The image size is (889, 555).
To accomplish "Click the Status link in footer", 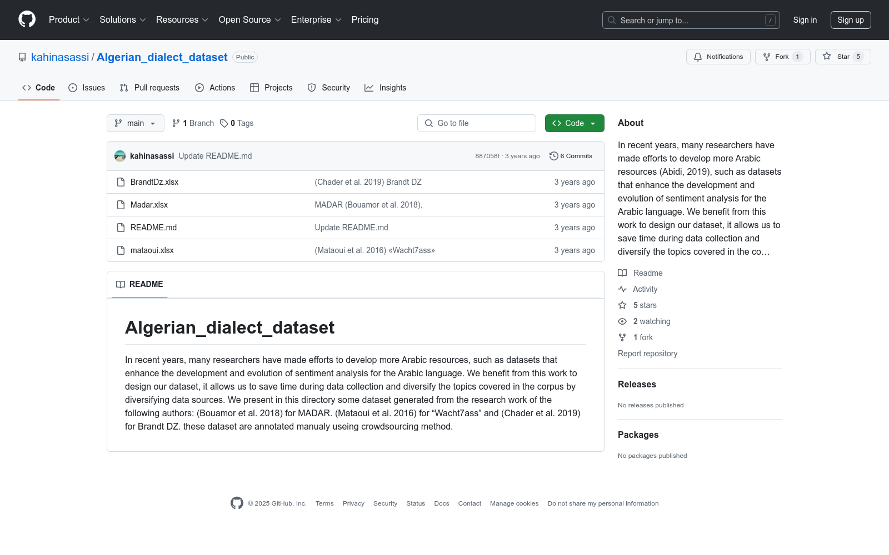I will 416,503.
